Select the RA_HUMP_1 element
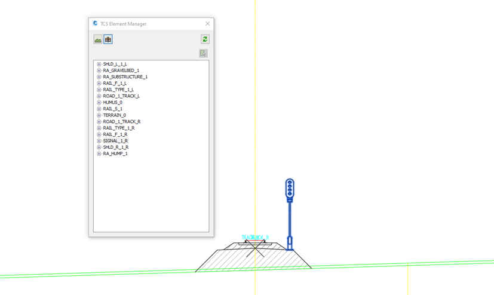Screen dimensions: 494x295 [115, 153]
